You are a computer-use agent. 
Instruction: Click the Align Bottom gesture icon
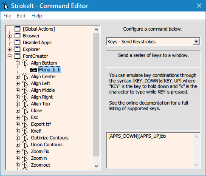25,63
